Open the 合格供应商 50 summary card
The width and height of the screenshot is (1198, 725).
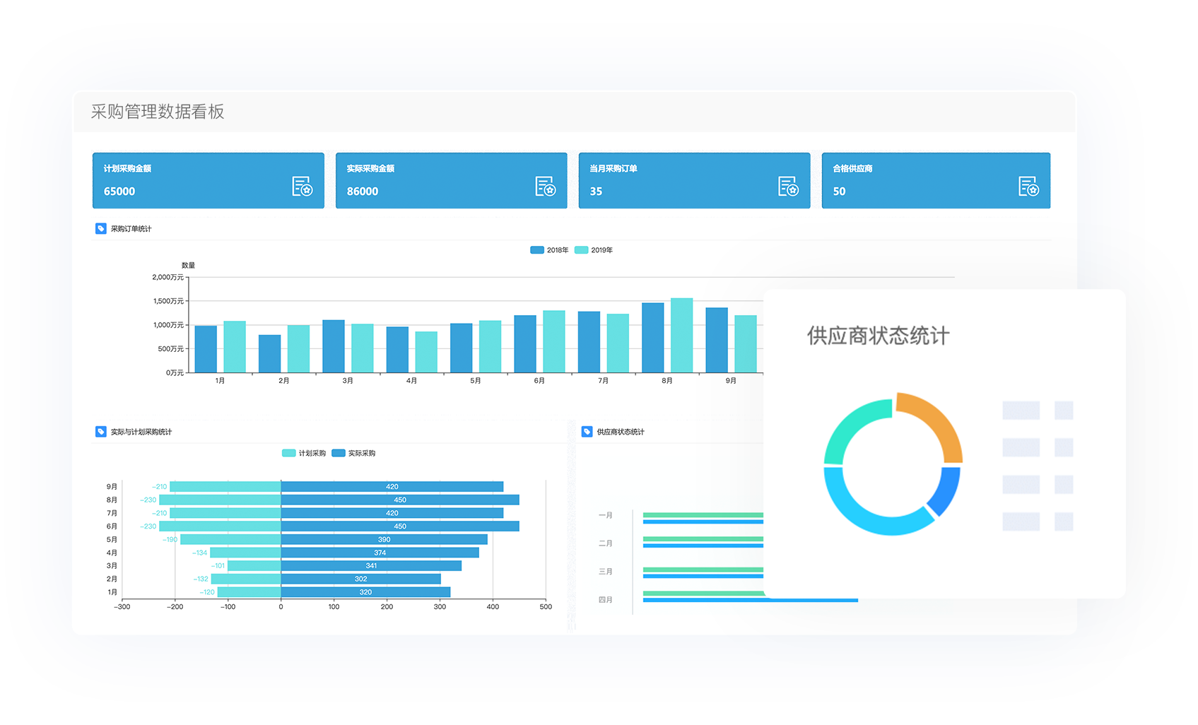tap(935, 181)
